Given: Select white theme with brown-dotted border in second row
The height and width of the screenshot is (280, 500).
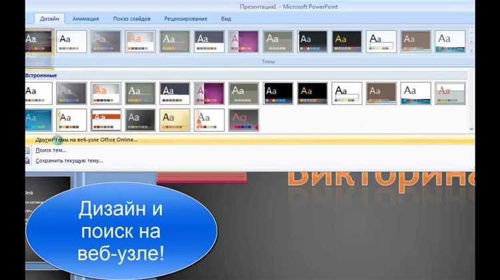Looking at the screenshot, I should (x=71, y=120).
